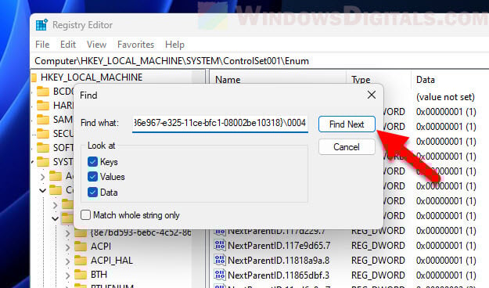Click the registry address bar path
This screenshot has width=489, height=288.
(171, 61)
